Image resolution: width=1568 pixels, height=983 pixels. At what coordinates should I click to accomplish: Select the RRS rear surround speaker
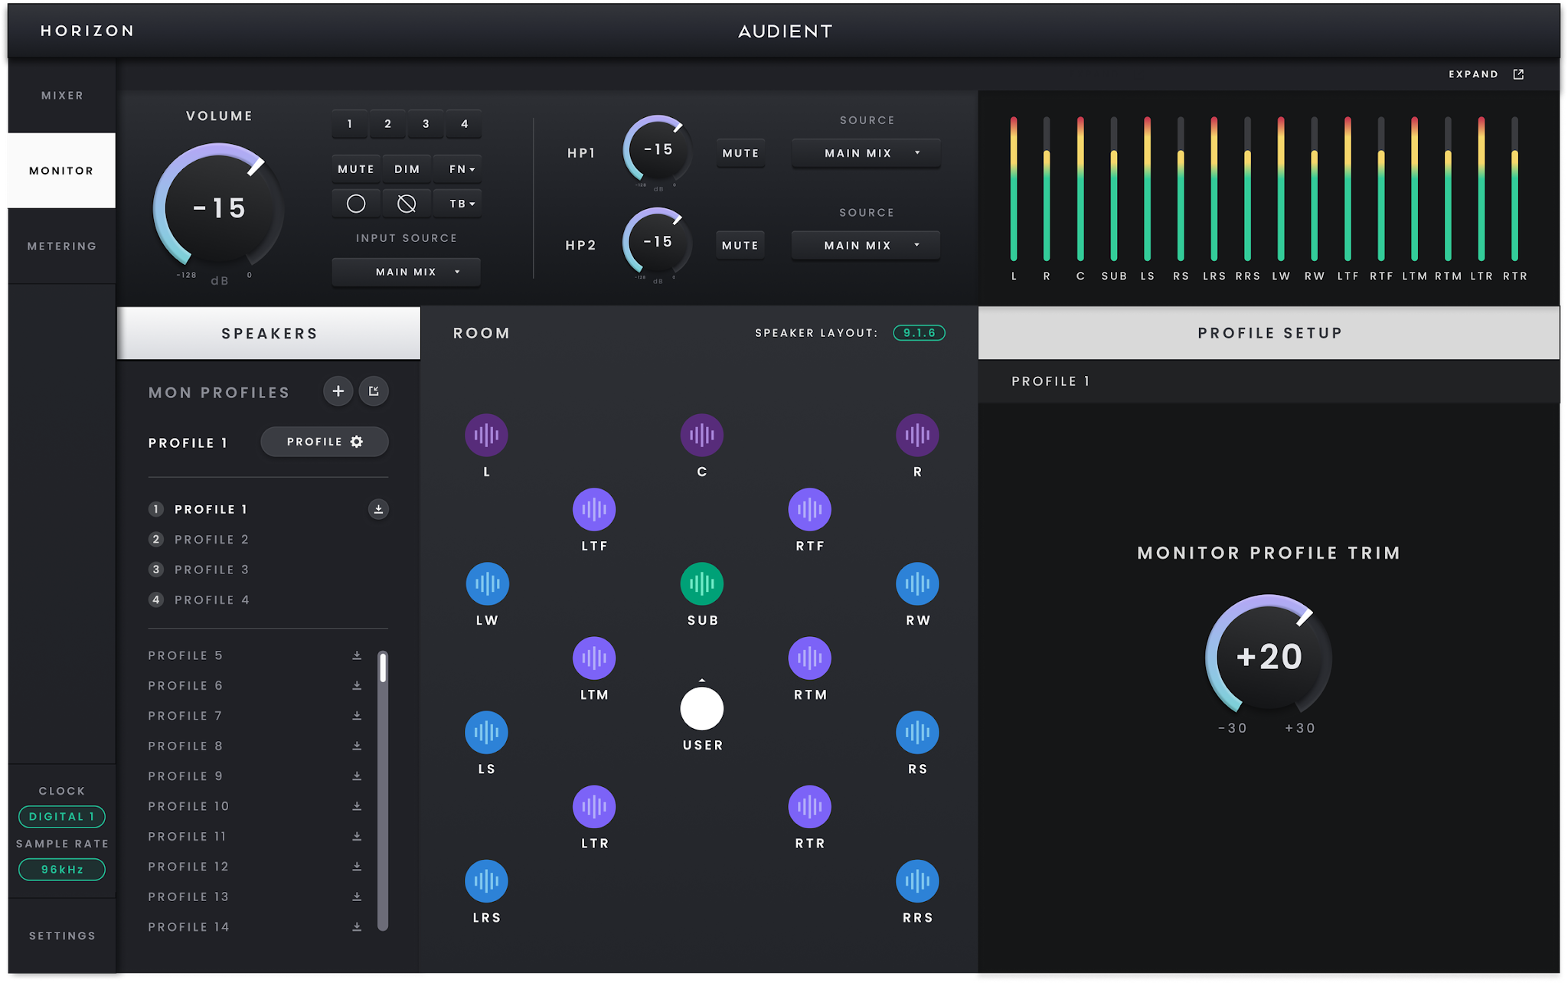point(917,880)
